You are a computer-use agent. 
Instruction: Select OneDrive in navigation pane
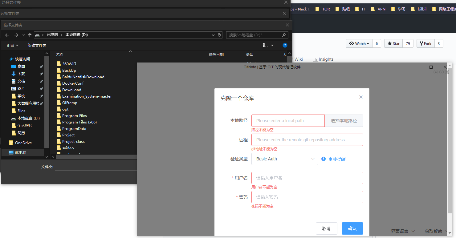coord(23,143)
